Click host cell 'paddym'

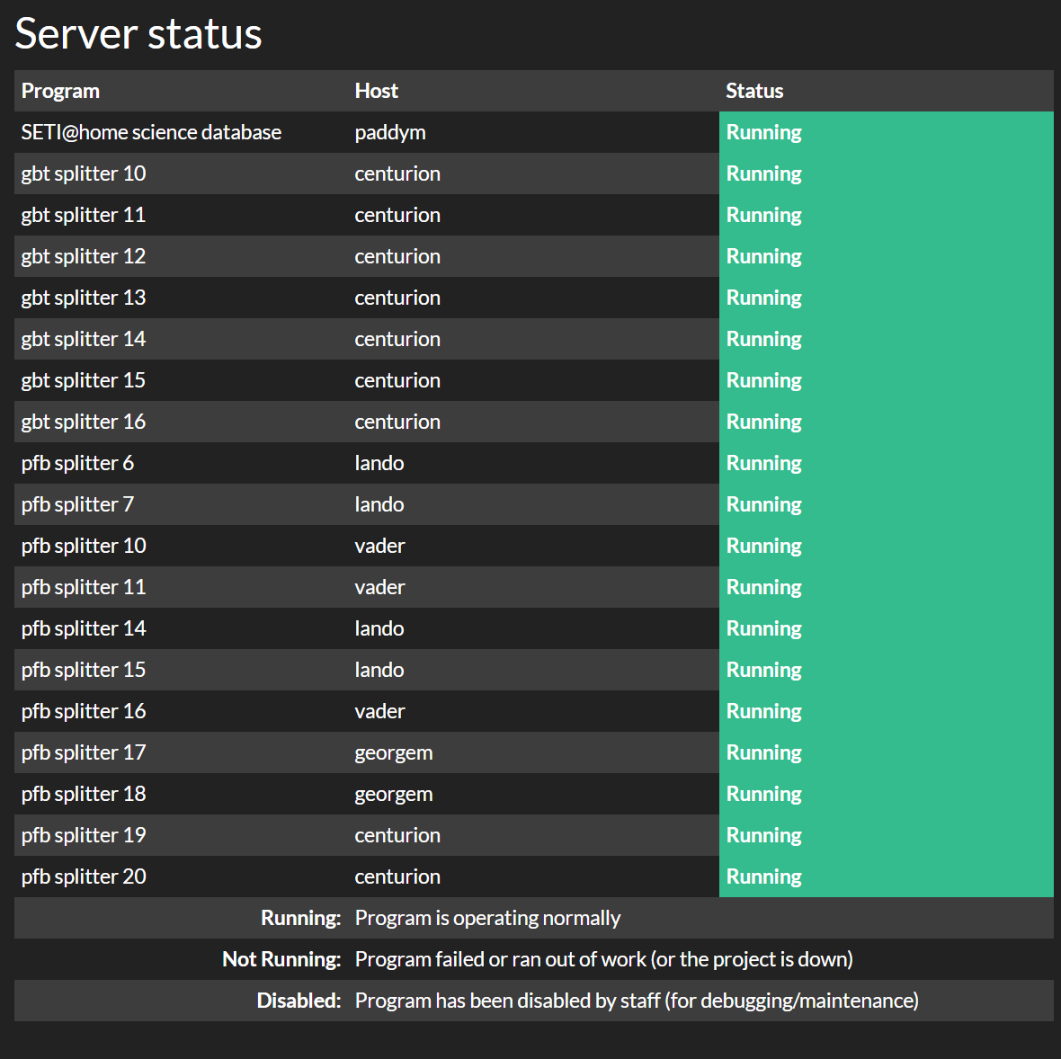tap(389, 132)
